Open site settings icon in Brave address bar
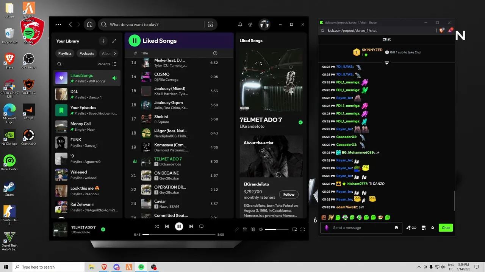485x272 pixels. 322,31
